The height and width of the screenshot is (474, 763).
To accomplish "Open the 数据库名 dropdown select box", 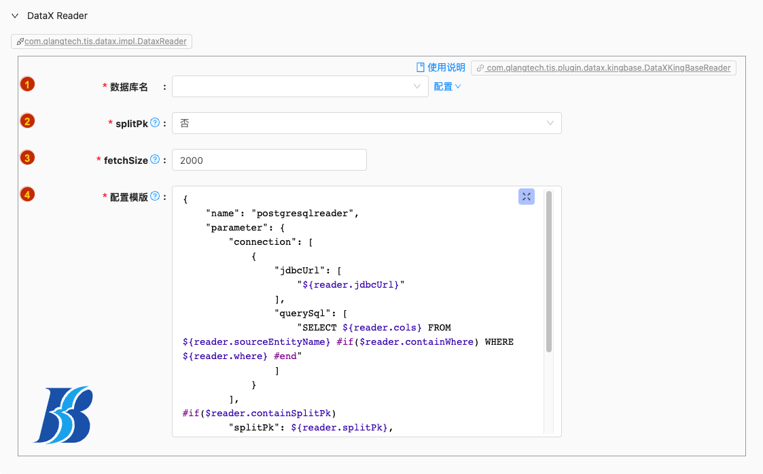I will tap(300, 86).
